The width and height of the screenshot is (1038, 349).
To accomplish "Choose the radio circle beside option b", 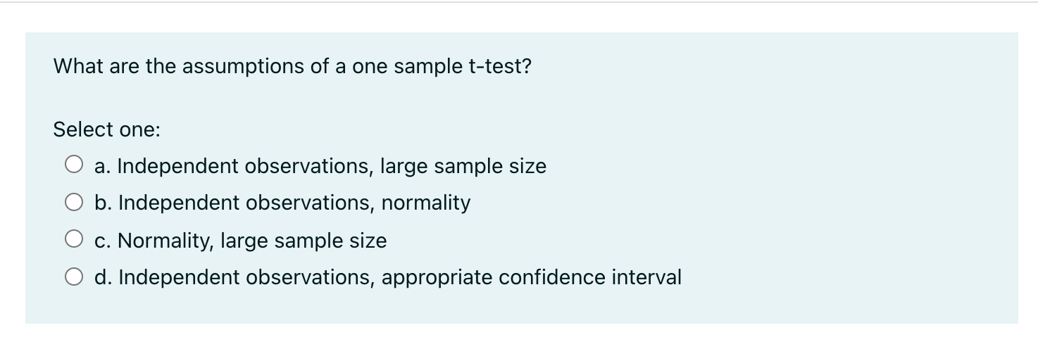I will point(75,203).
